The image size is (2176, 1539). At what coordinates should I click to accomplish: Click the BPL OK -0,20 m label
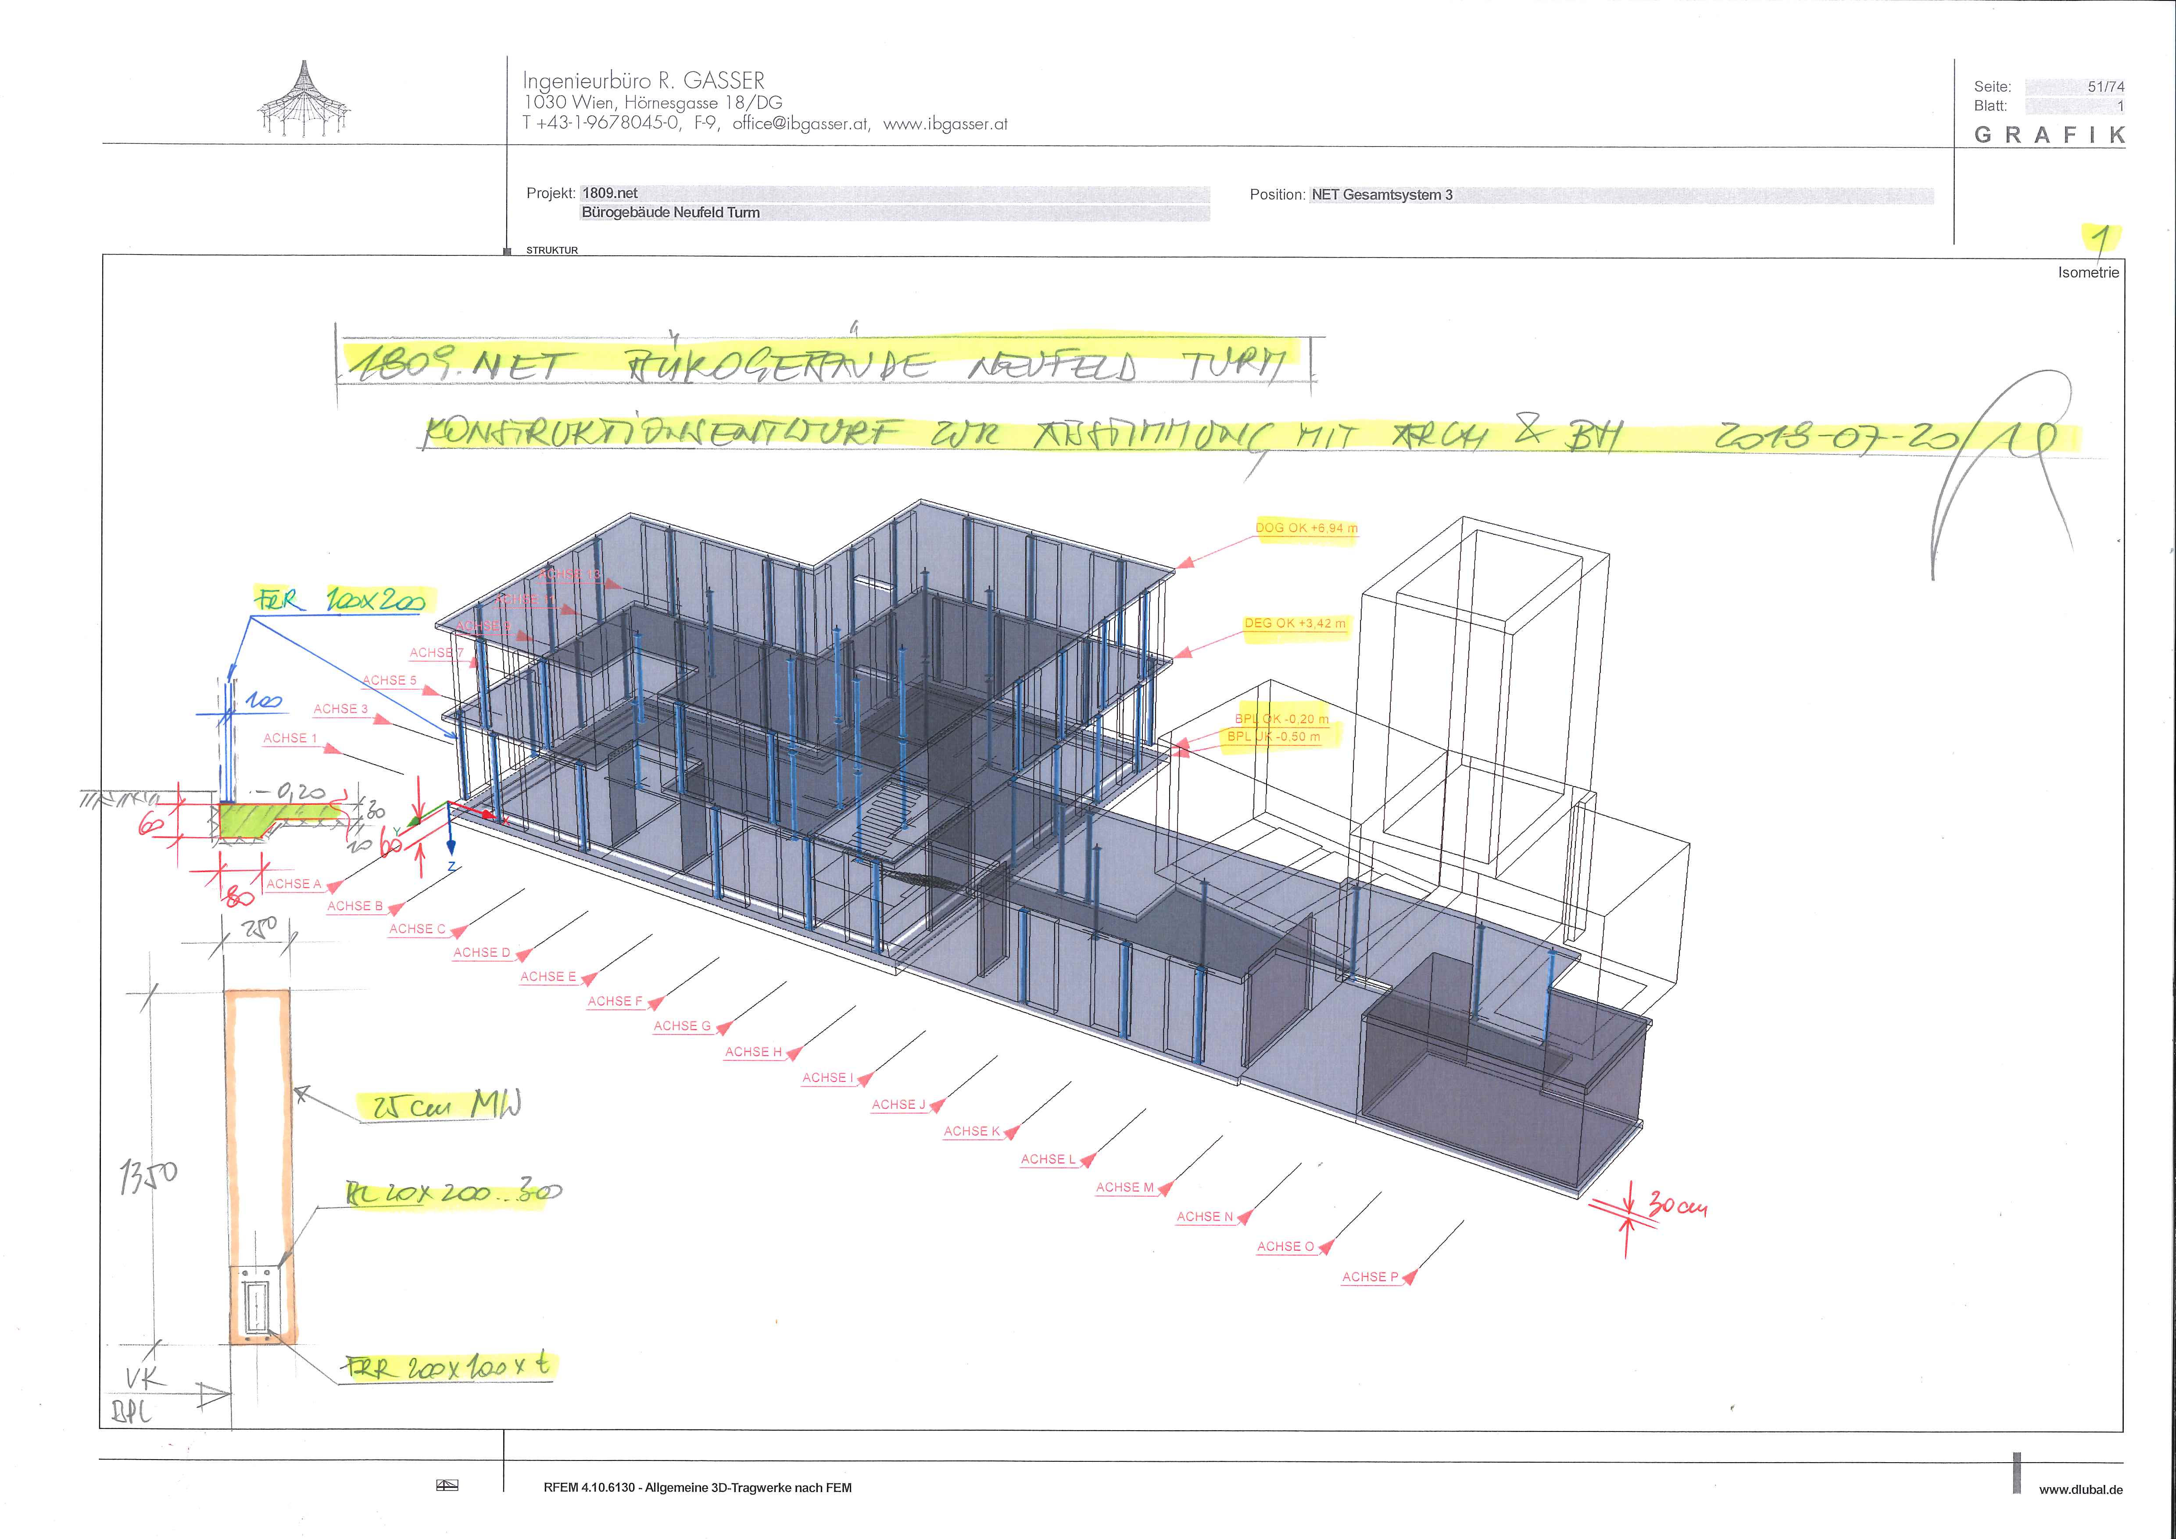pos(1281,719)
